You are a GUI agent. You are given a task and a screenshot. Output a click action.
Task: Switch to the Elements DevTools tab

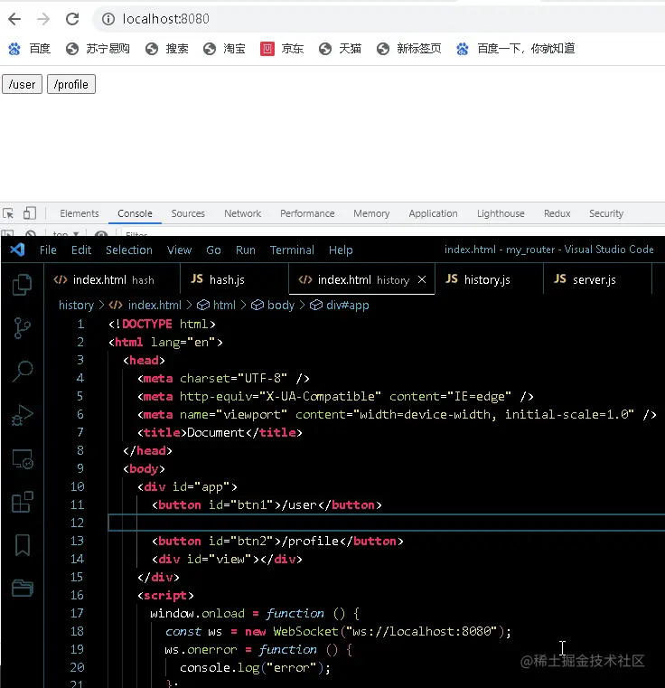click(80, 213)
